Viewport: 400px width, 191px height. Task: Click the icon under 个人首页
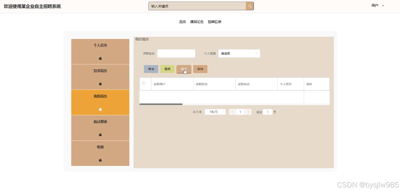click(x=100, y=58)
